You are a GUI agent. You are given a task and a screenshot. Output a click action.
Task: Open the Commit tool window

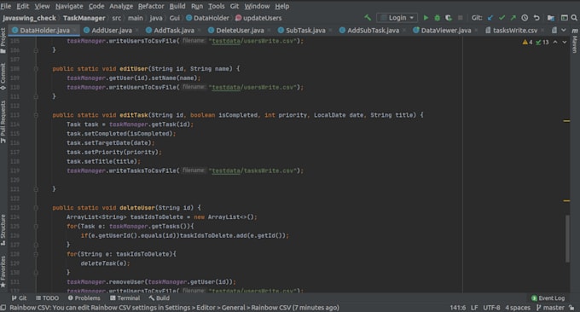[3, 77]
